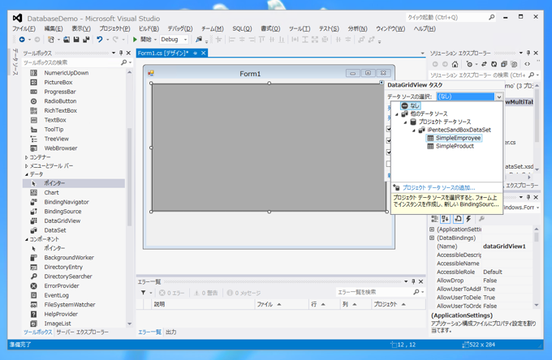
Task: Open the Debug configuration dropdown
Action: tap(186, 40)
